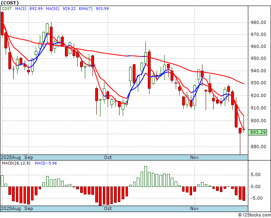Click the green COST legend label
Viewport: 271px width, 218px height.
click(x=7, y=9)
